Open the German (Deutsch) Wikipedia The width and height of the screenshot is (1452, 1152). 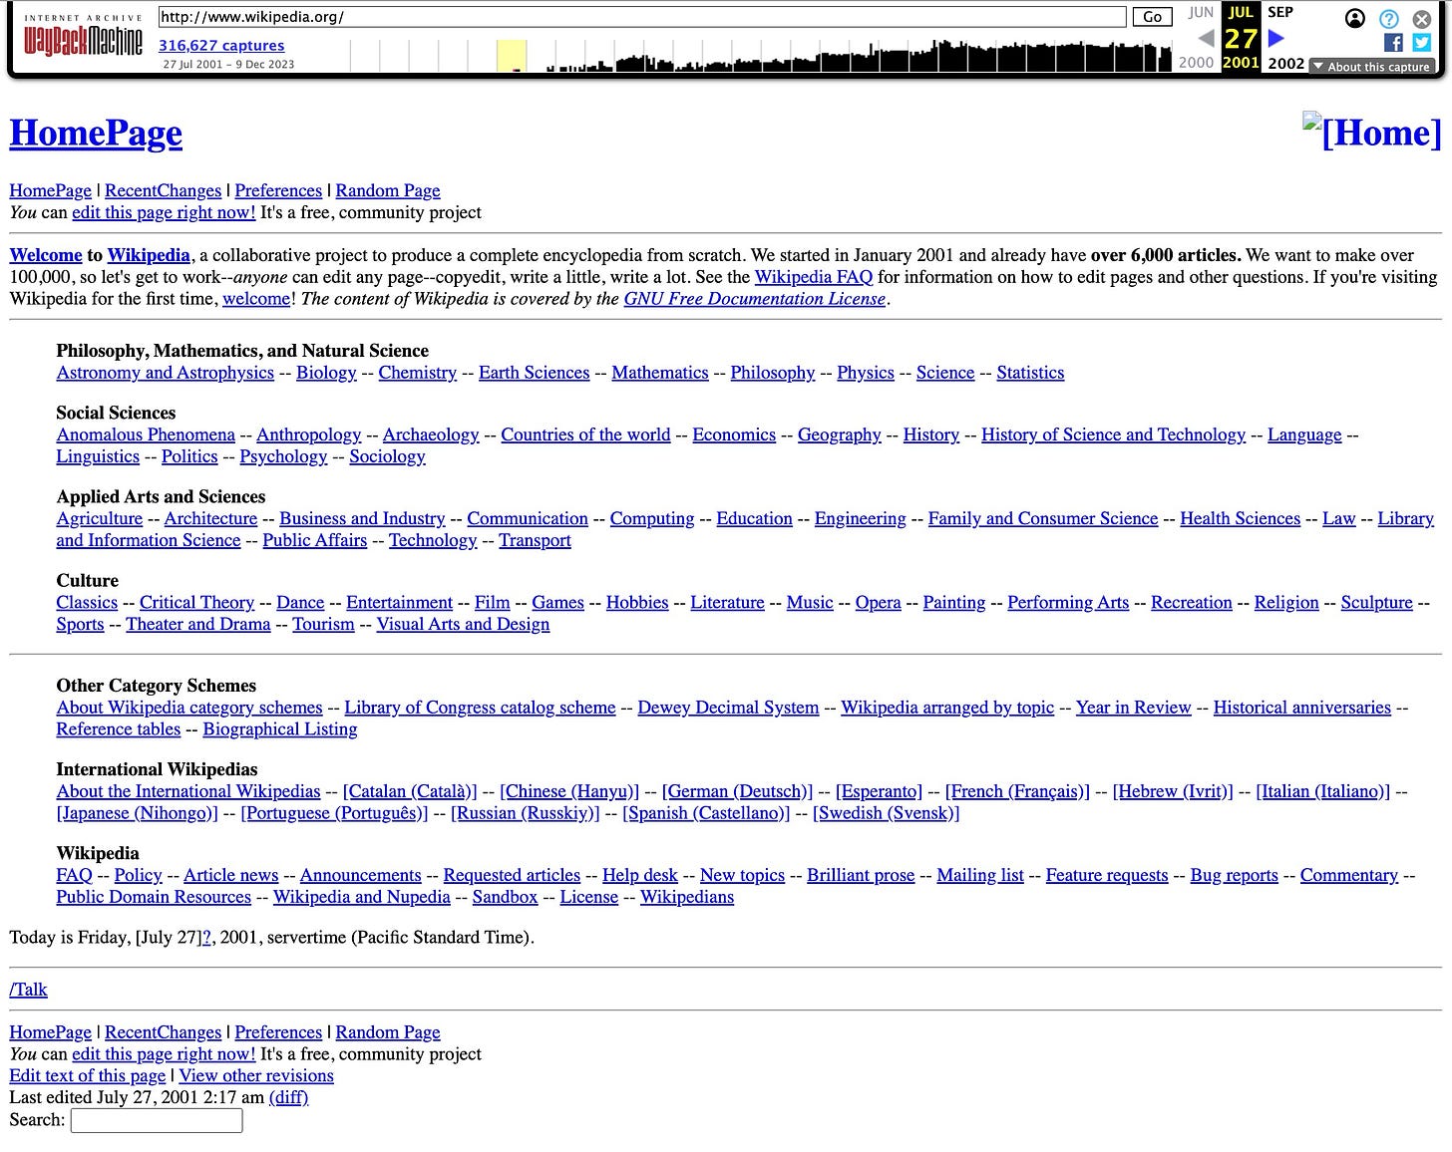coord(737,791)
